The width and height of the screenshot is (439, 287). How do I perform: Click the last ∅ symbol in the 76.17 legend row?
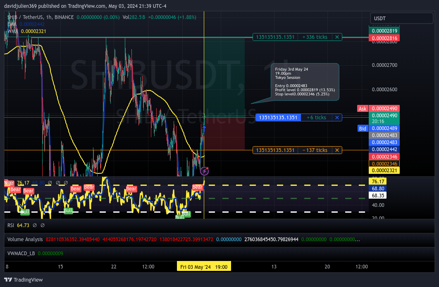click(x=66, y=183)
